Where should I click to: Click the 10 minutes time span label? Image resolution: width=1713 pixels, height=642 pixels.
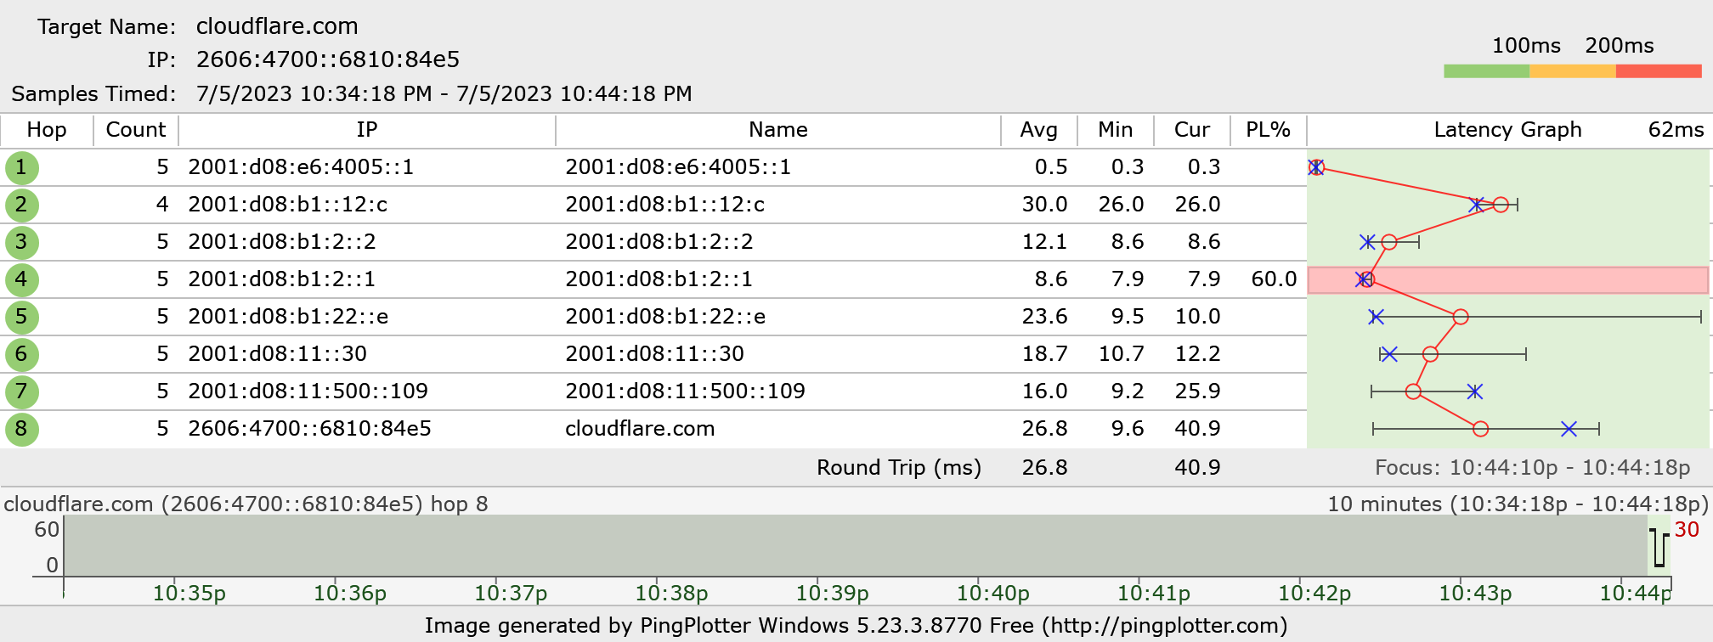coord(1518,504)
